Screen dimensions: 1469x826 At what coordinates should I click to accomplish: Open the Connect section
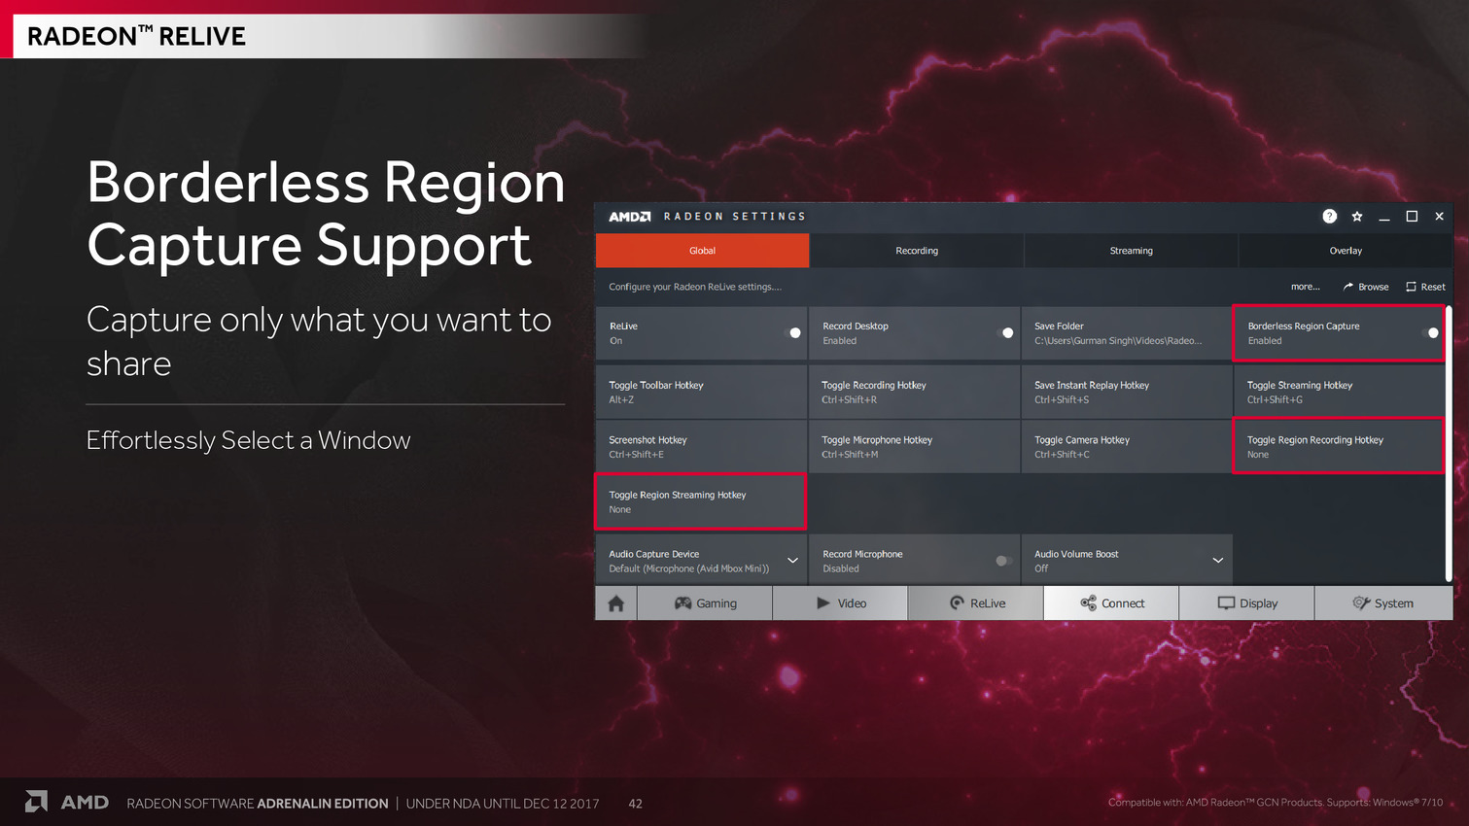[x=1111, y=603]
